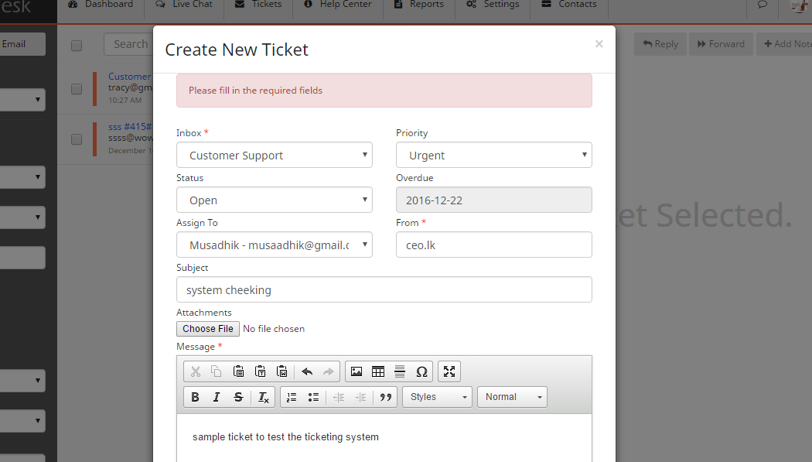Click the Choose File button for attachments
Screen dimensions: 812x462
pos(208,329)
